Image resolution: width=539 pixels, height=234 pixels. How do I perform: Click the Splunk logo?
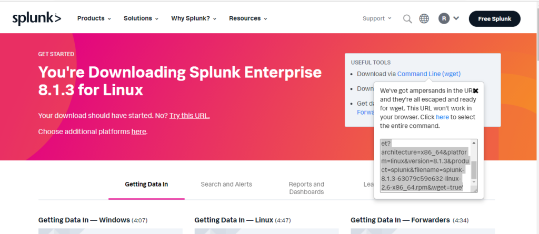pyautogui.click(x=37, y=18)
